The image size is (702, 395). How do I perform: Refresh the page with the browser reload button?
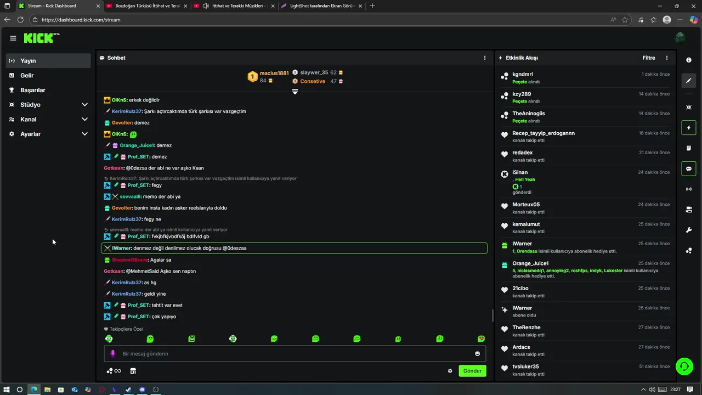point(20,20)
